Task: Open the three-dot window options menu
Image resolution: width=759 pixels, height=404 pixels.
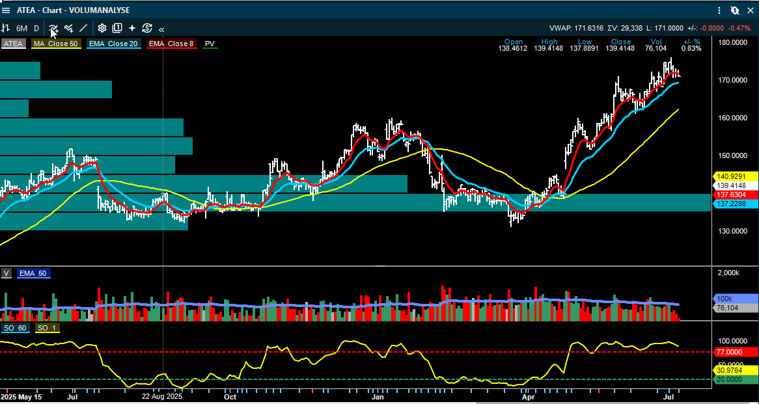Action: coord(721,10)
